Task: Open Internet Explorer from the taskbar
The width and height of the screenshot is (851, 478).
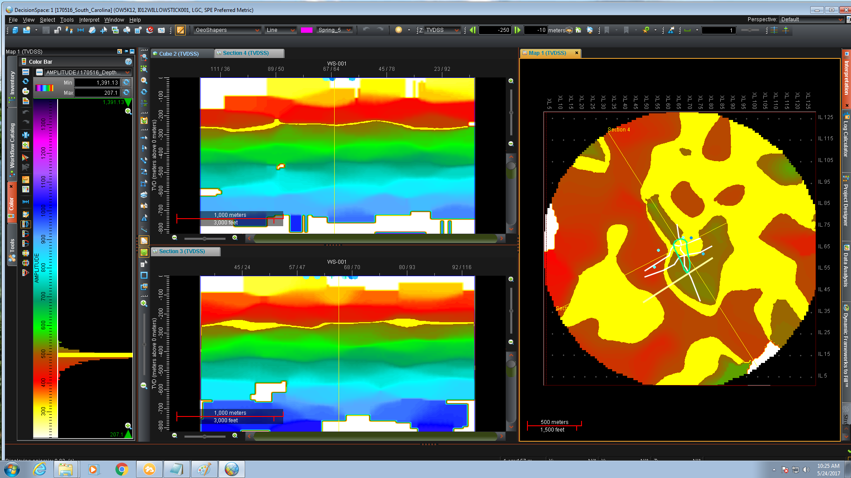Action: (39, 469)
